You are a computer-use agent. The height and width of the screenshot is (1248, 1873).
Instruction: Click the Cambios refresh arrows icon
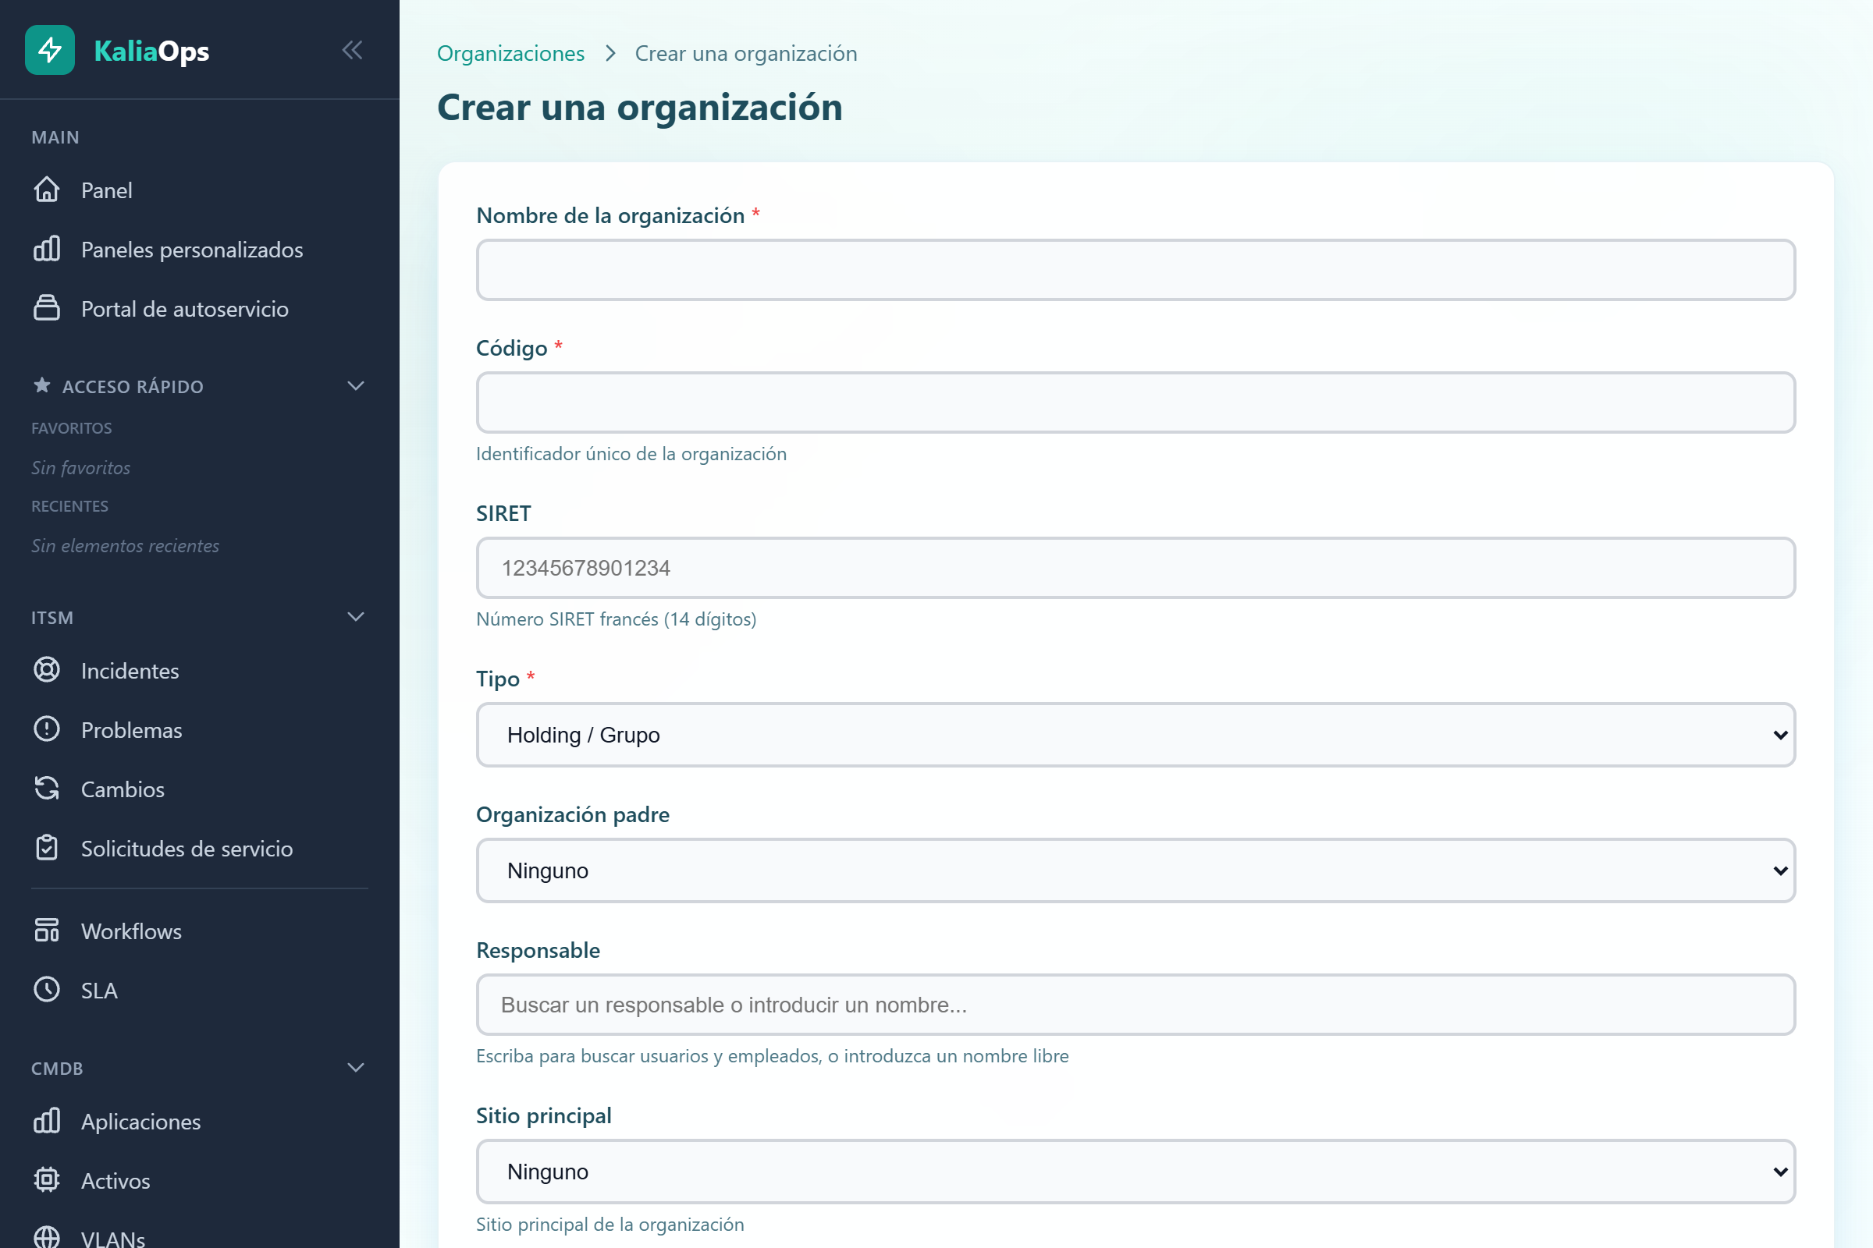tap(47, 789)
